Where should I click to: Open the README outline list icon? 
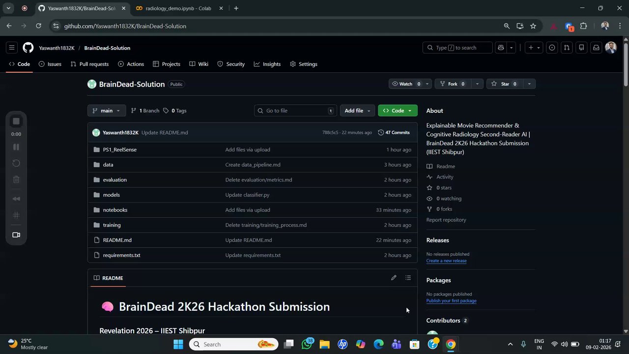click(408, 278)
